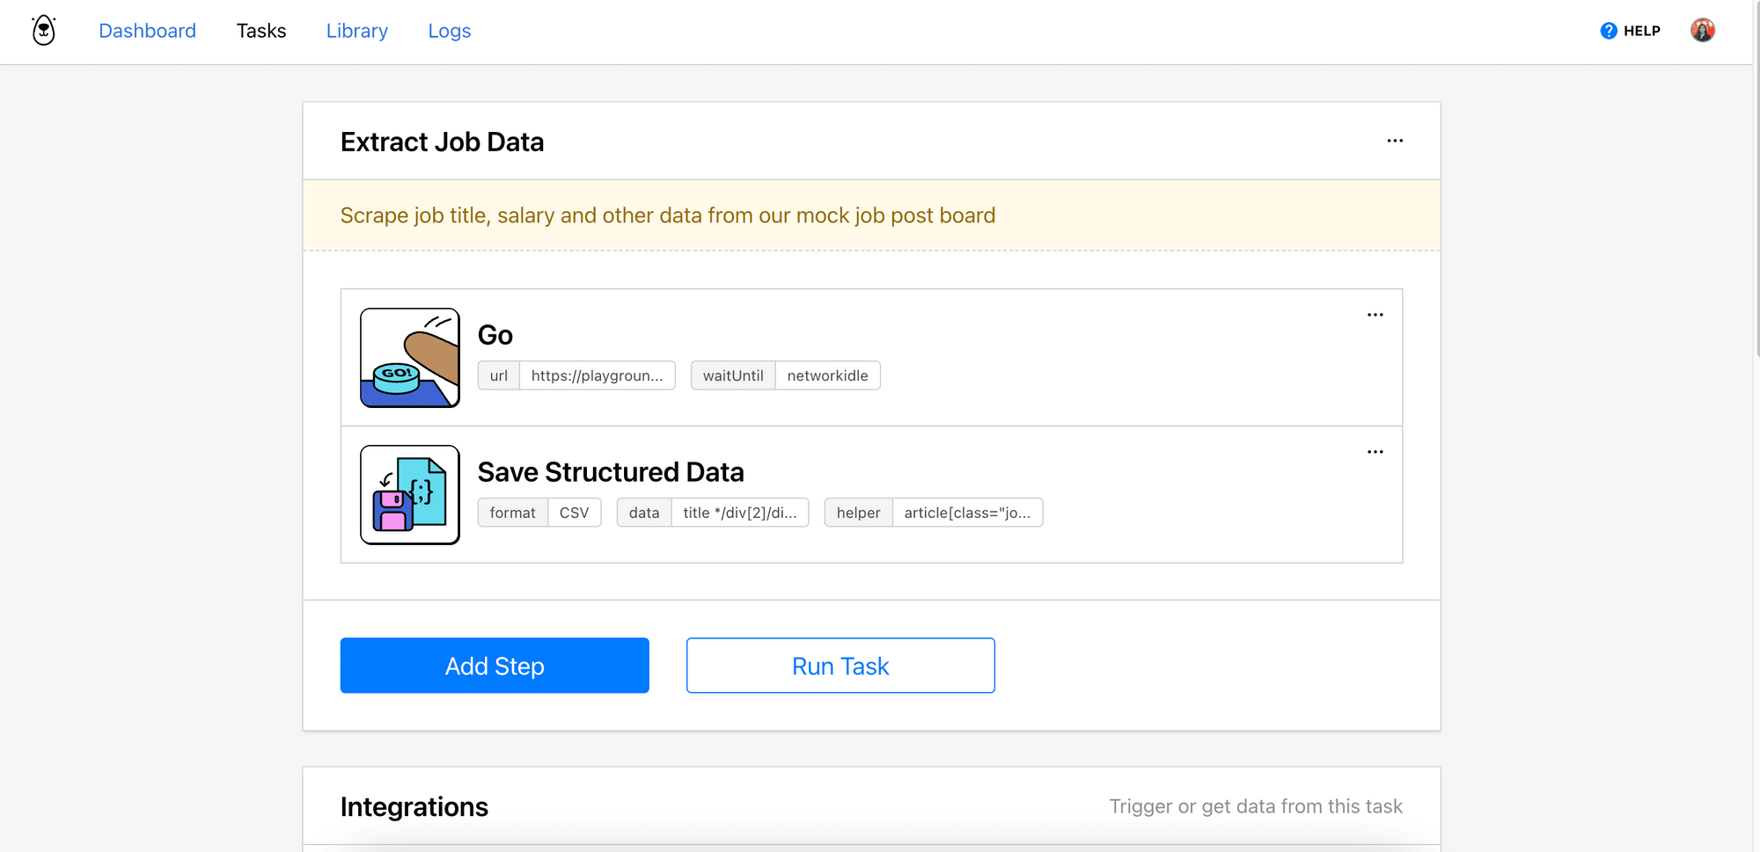Open the Tasks page
Viewport: 1760px width, 852px height.
tap(260, 31)
